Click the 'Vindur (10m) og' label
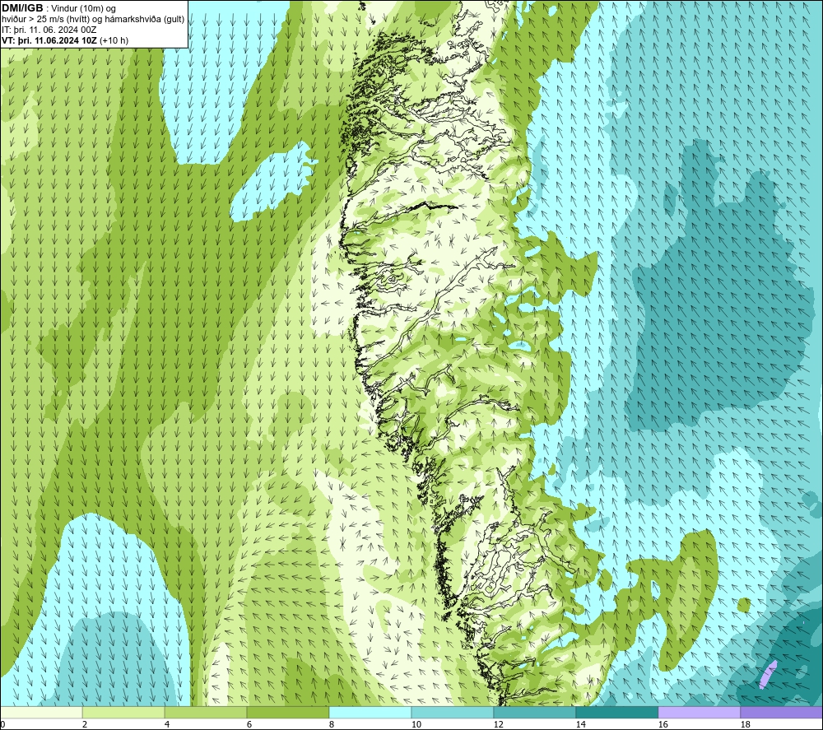This screenshot has width=823, height=730. pos(83,9)
